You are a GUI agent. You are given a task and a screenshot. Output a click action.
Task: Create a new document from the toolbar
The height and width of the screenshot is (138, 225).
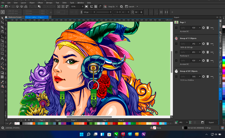point(2,7)
